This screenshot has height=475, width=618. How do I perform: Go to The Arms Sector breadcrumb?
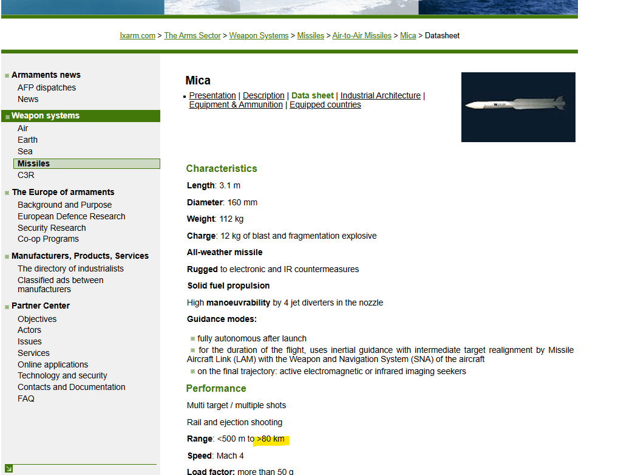click(x=192, y=36)
